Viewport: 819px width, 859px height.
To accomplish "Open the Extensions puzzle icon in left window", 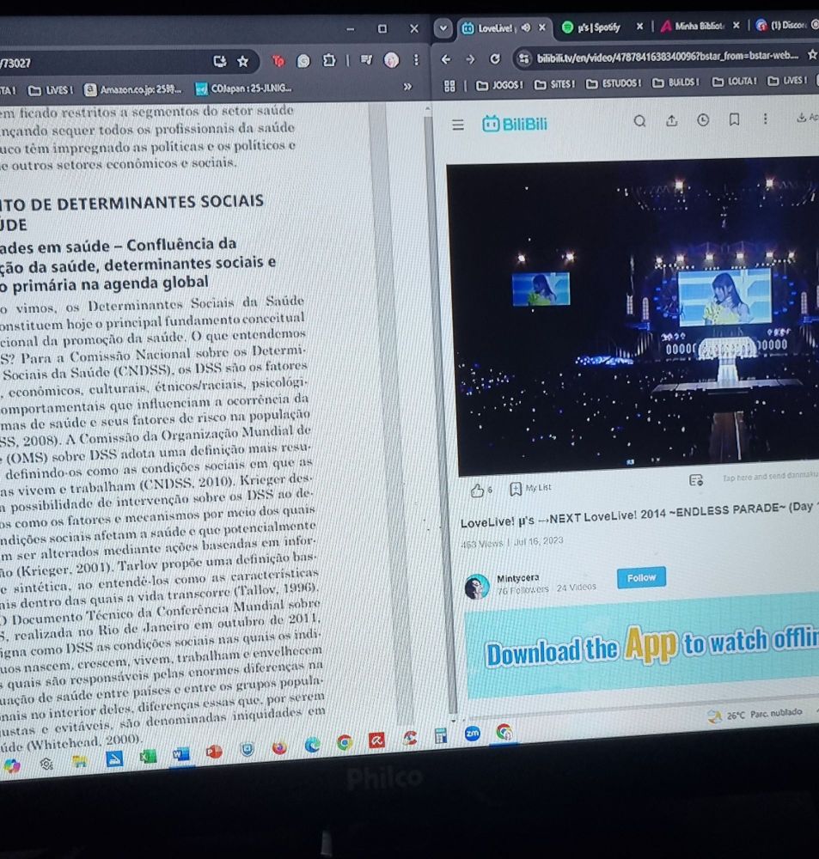I will tap(329, 60).
